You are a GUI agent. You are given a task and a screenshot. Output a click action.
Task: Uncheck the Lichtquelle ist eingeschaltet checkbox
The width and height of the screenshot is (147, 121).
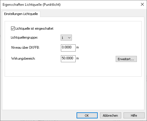tap(13, 29)
